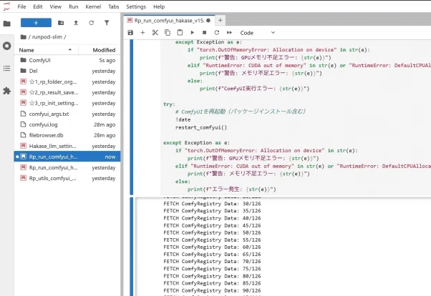Open the Table of Contents sidebar
The width and height of the screenshot is (431, 296).
coord(7,68)
